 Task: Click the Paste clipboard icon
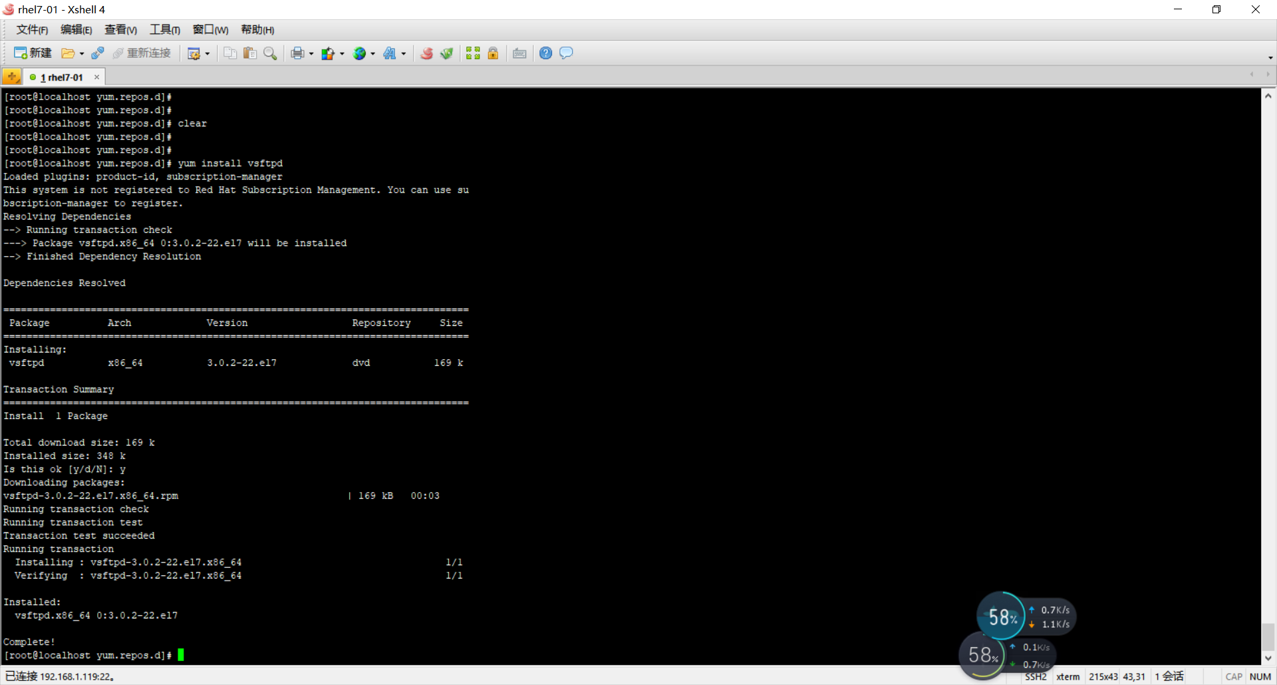250,53
